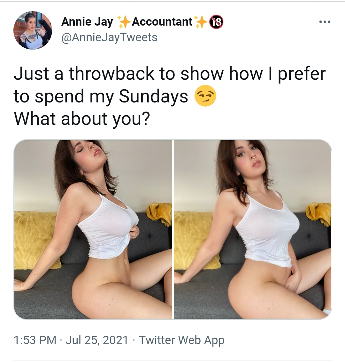Screen dimensions: 345x363
Task: Open Annie Jay's round profile avatar
Action: coord(33,30)
